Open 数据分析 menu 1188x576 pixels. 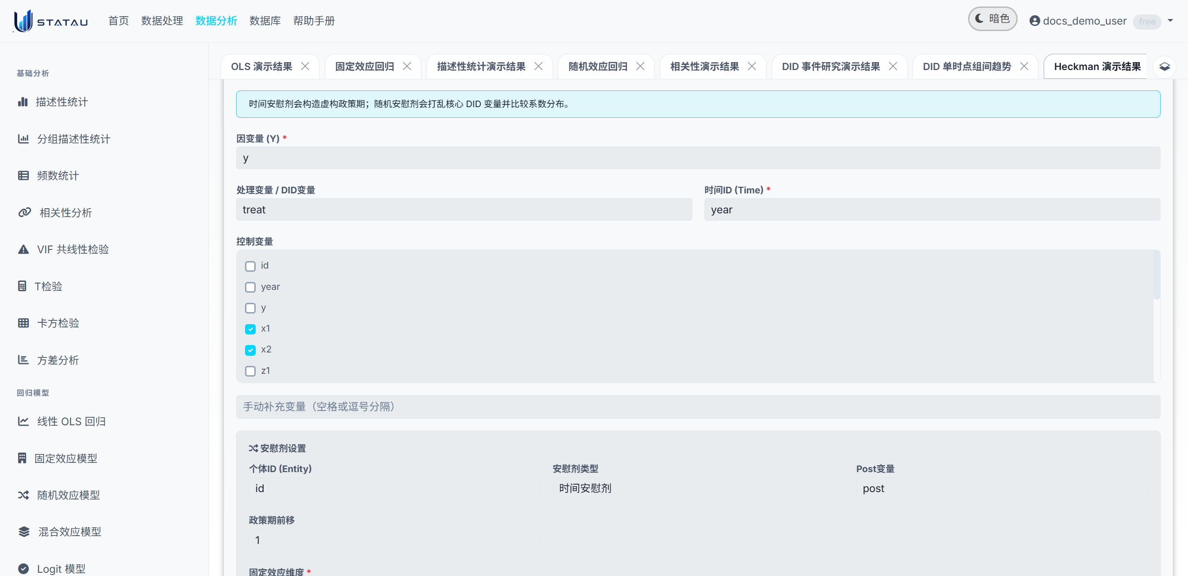pos(216,21)
